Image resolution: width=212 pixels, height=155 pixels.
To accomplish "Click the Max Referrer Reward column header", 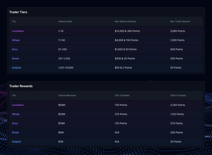I will pyautogui.click(x=125, y=21).
